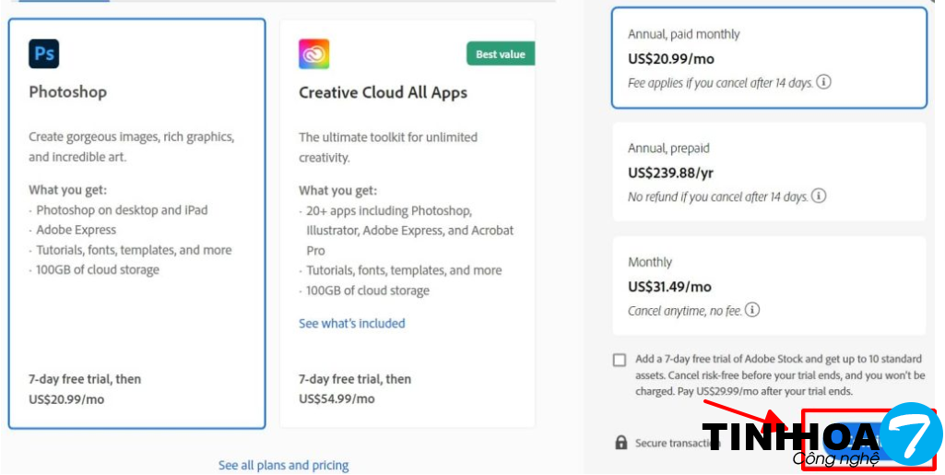Open info icon beside 'No refund if you cancel'
Viewport: 945px width, 475px height.
pos(818,196)
